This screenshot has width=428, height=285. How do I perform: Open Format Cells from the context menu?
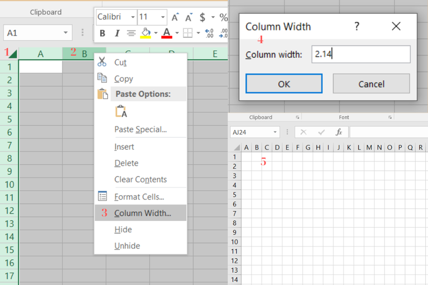[141, 197]
